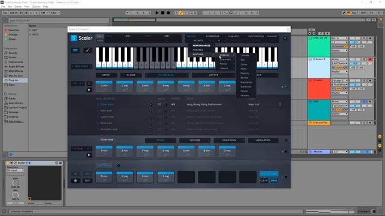This screenshot has width=385, height=216.
Task: Open Instruments category in browser
Action: tap(15, 62)
